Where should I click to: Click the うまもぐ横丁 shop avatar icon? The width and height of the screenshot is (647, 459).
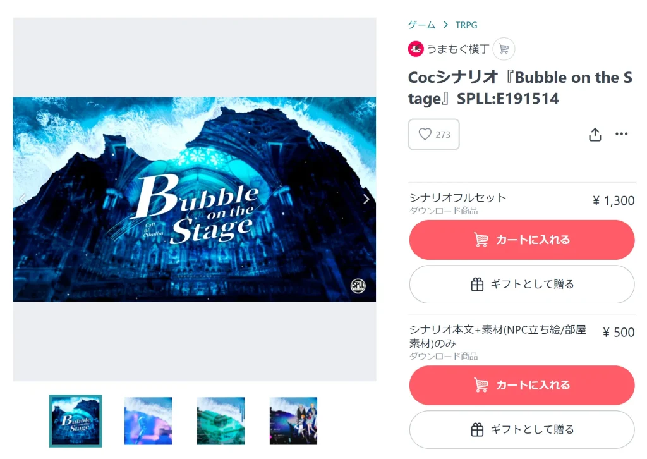416,49
